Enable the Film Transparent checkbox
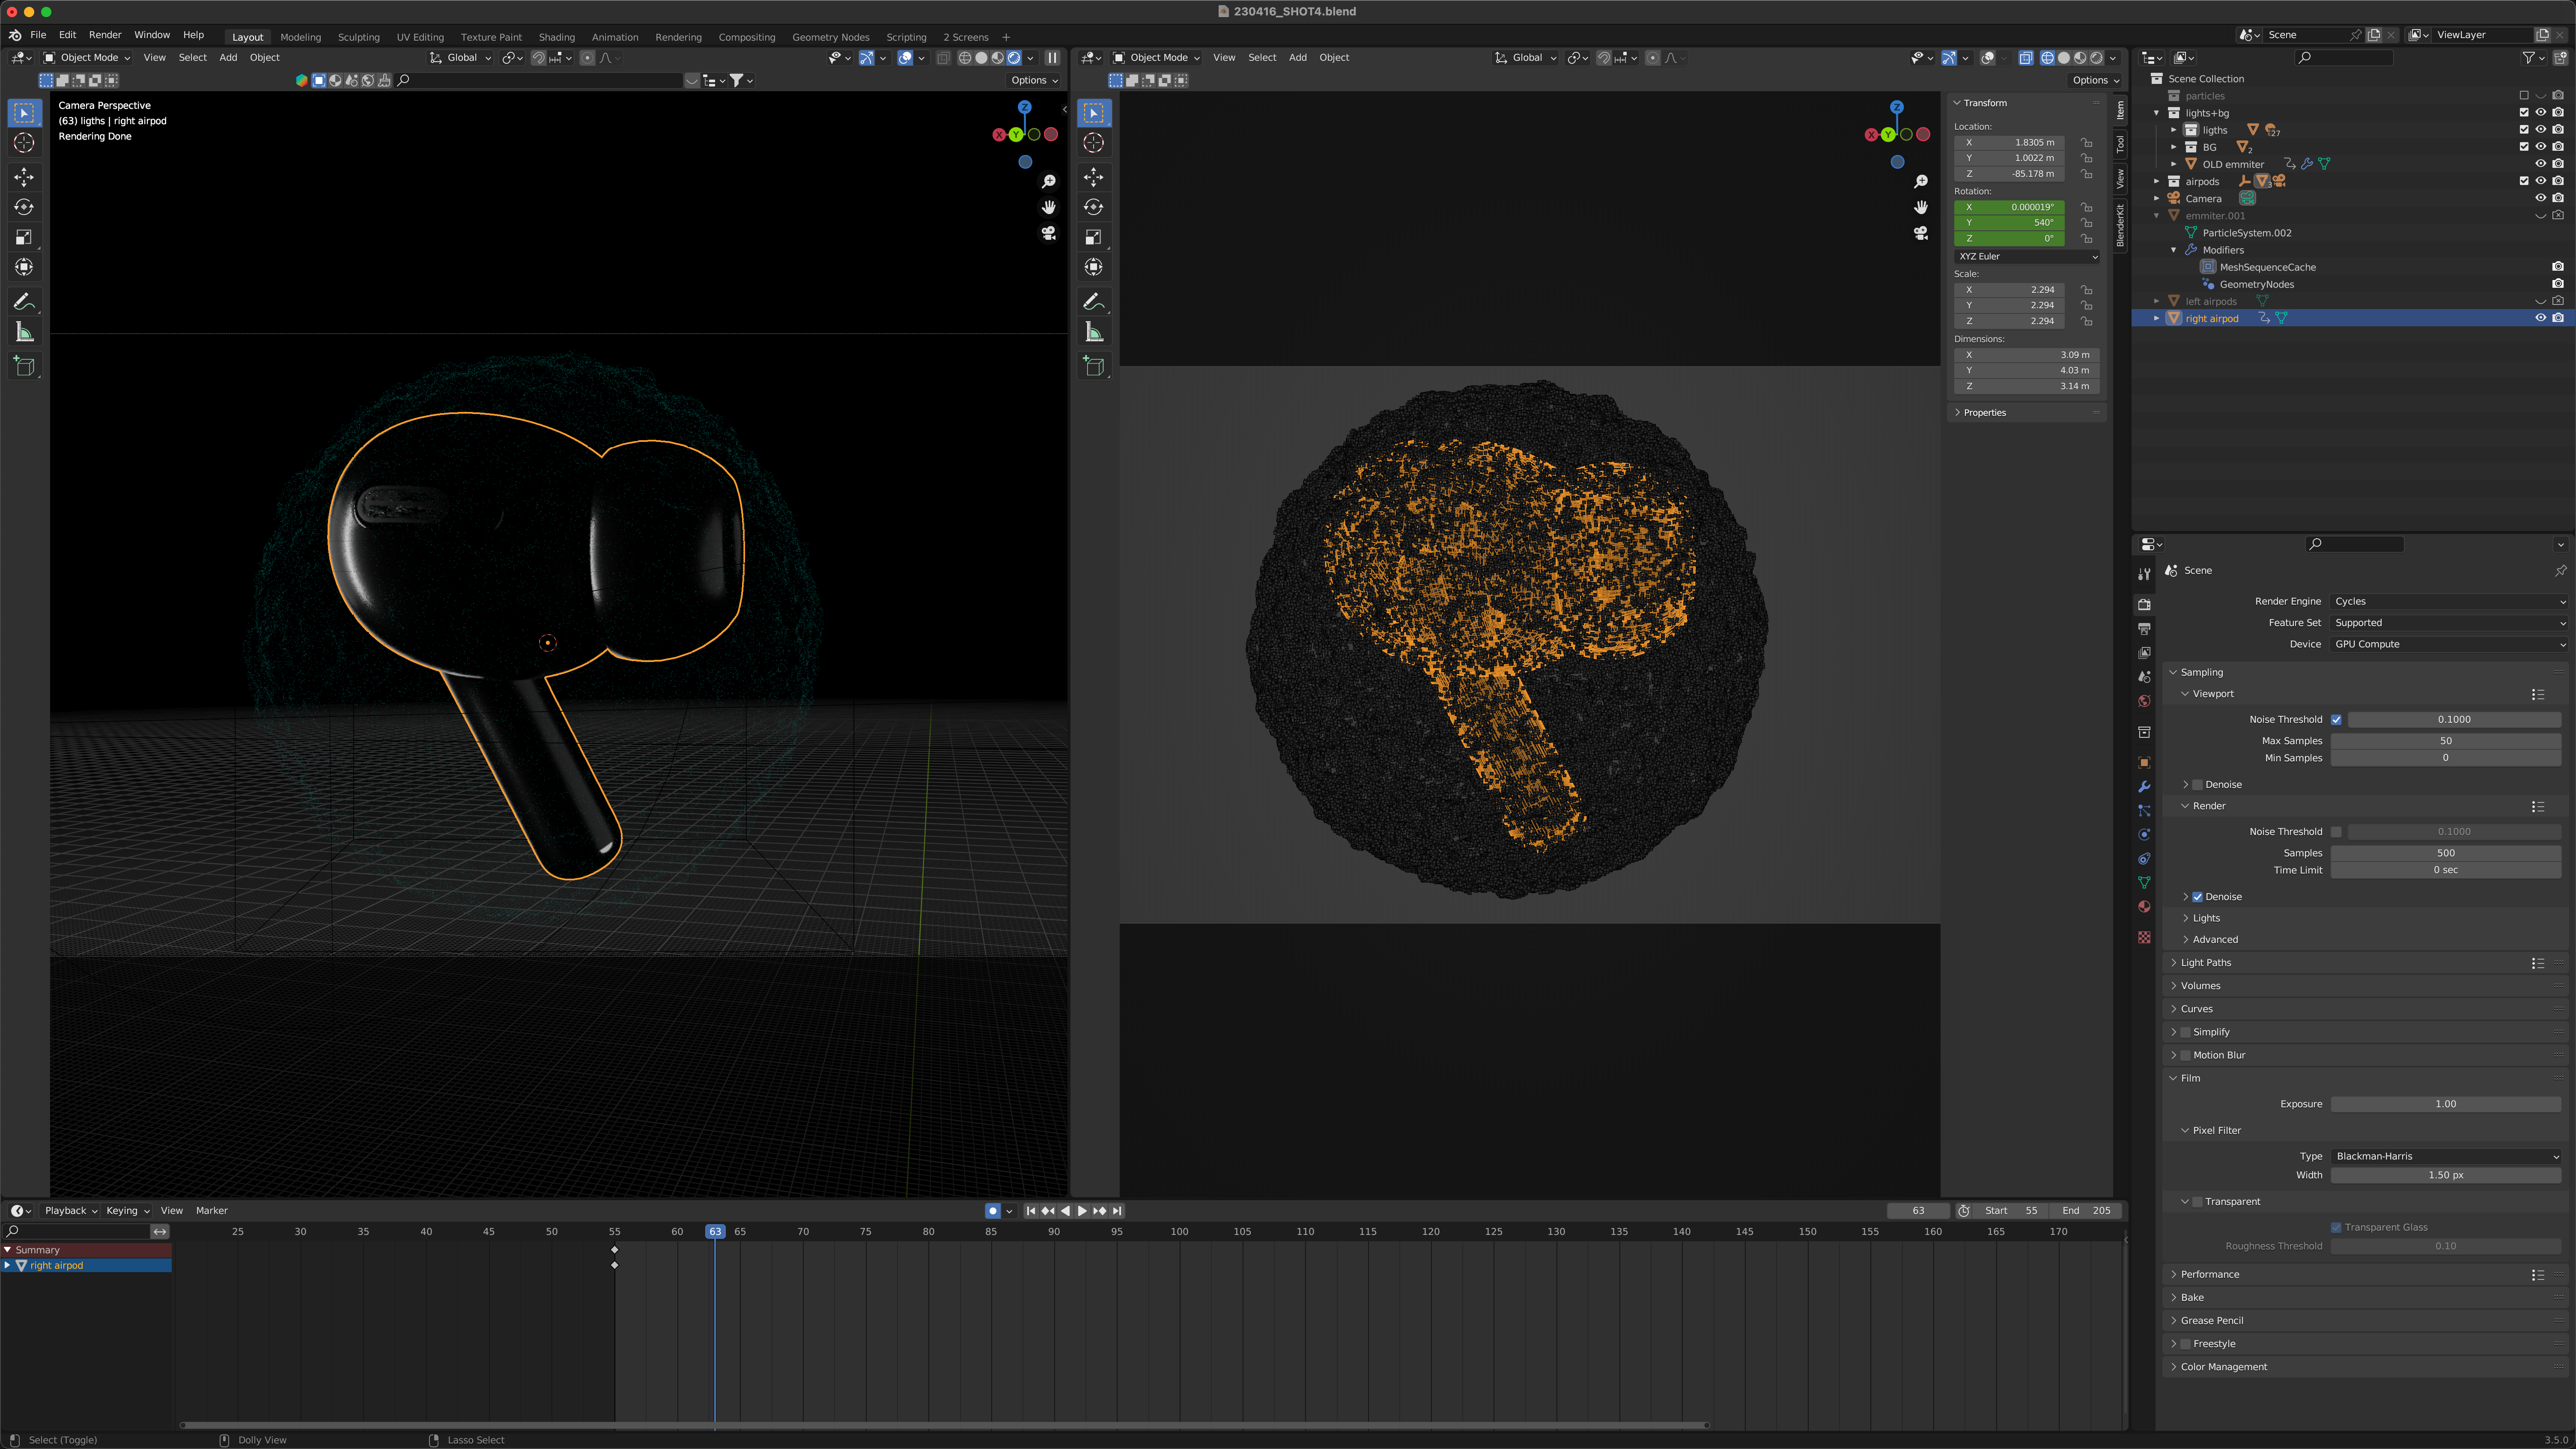The height and width of the screenshot is (1449, 2576). [x=2197, y=1202]
